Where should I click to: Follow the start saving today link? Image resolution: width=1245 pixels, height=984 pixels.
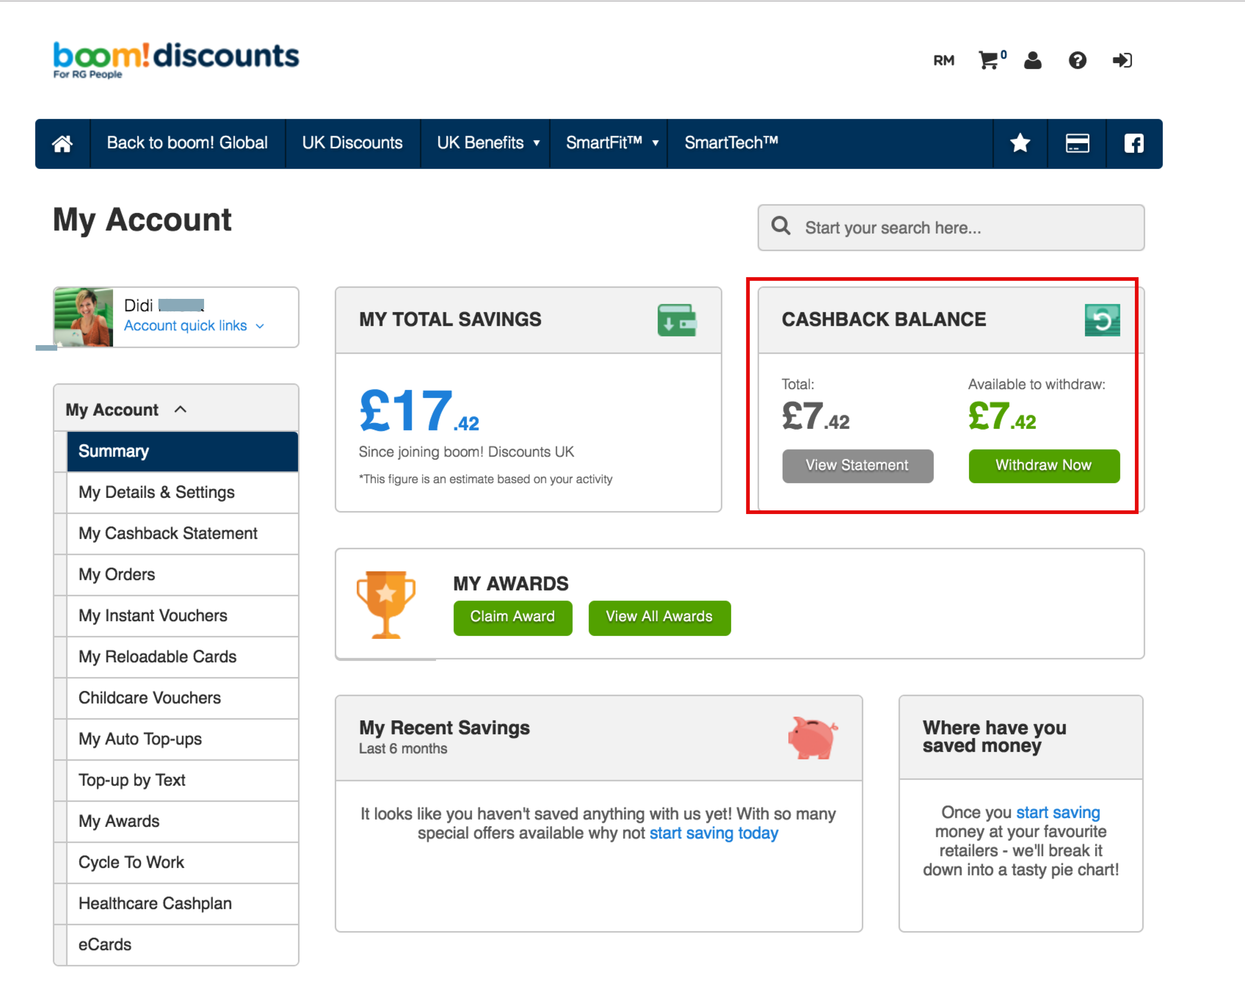click(714, 833)
